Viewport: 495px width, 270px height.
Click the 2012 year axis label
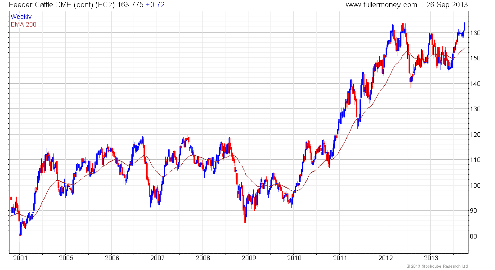(386, 258)
